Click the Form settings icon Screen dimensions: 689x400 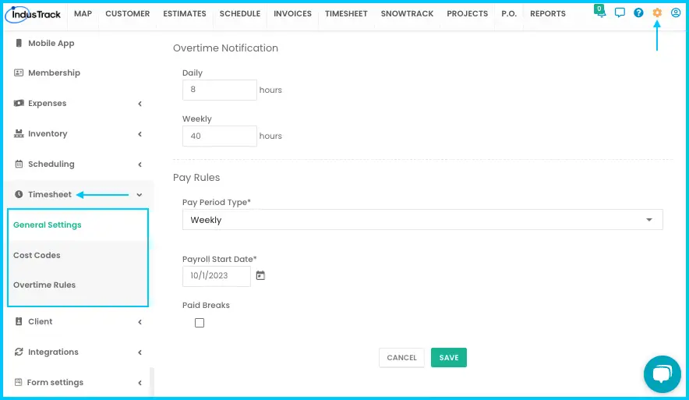point(18,382)
